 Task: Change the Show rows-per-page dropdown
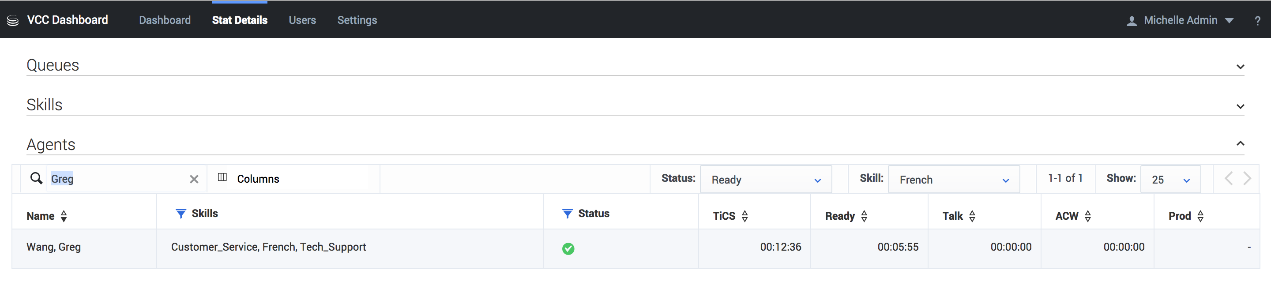coord(1170,180)
